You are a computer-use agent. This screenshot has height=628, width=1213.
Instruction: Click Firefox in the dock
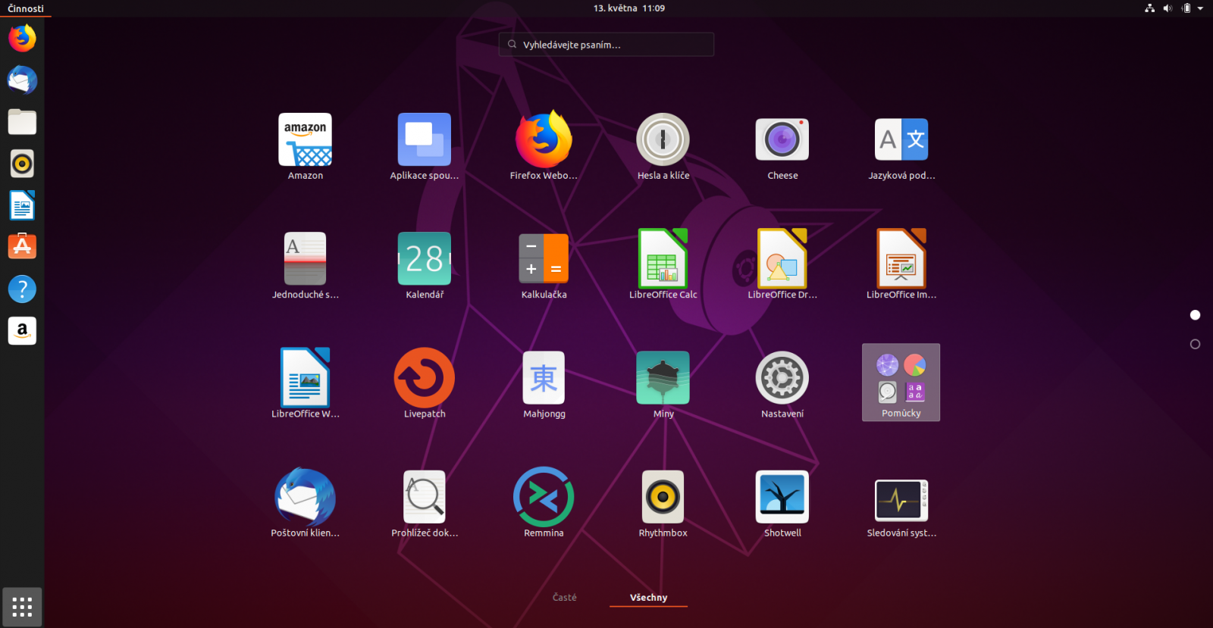click(x=22, y=38)
